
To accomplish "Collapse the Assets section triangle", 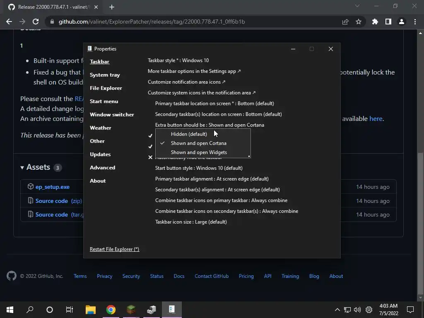I will [22, 168].
